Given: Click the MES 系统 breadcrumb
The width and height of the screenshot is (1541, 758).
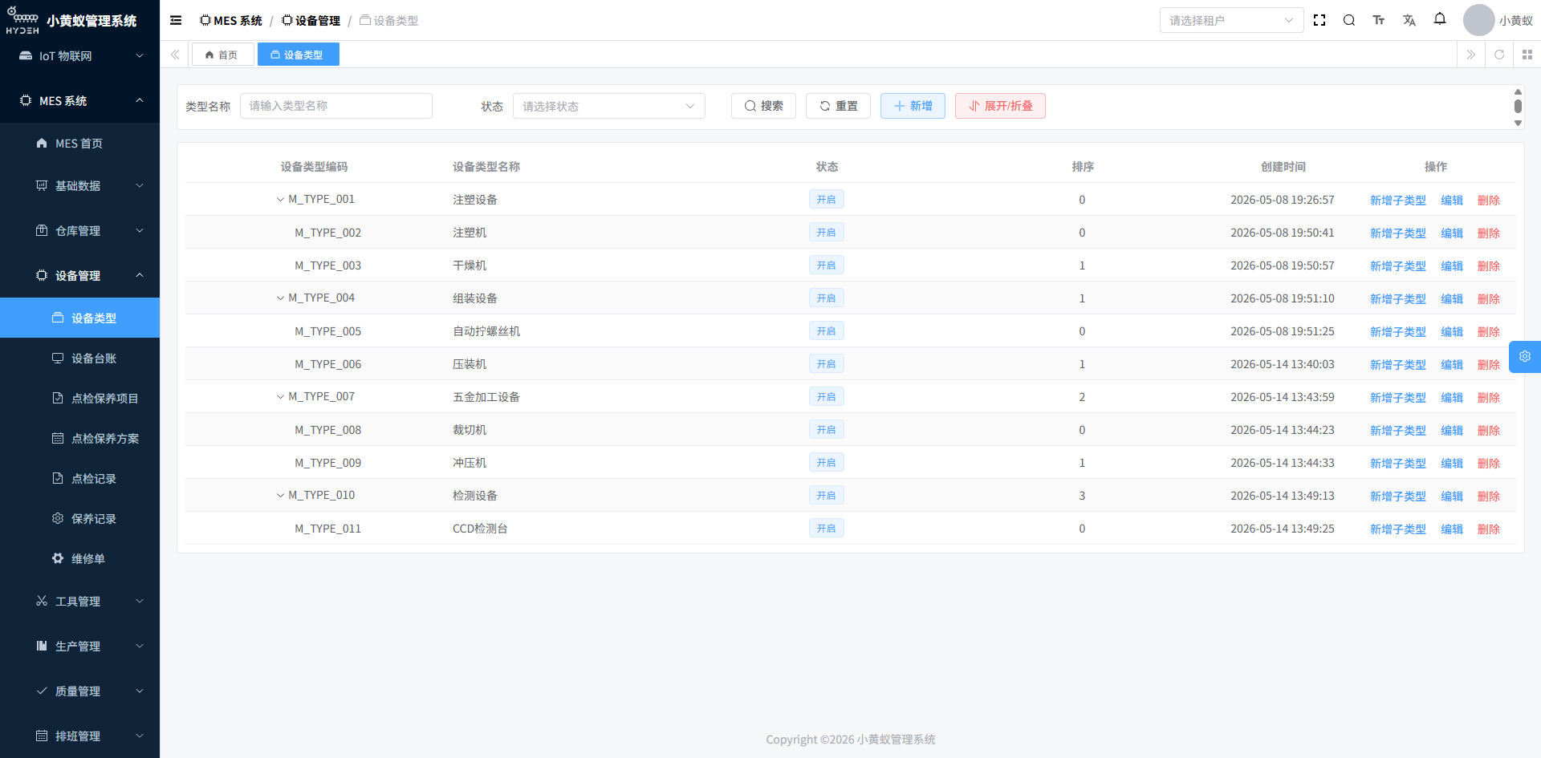Looking at the screenshot, I should (231, 20).
